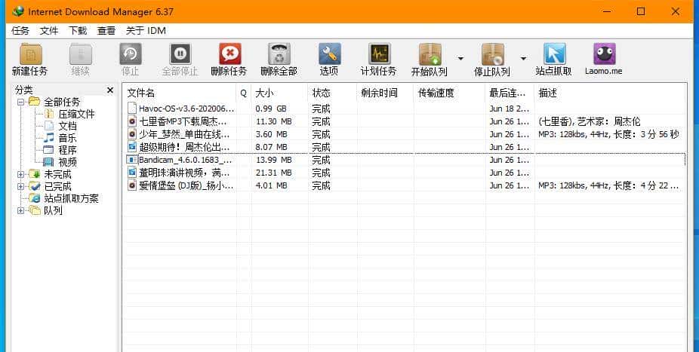The image size is (699, 352).
Task: Select the Havoc-OS-v3.6 file row
Action: (404, 109)
